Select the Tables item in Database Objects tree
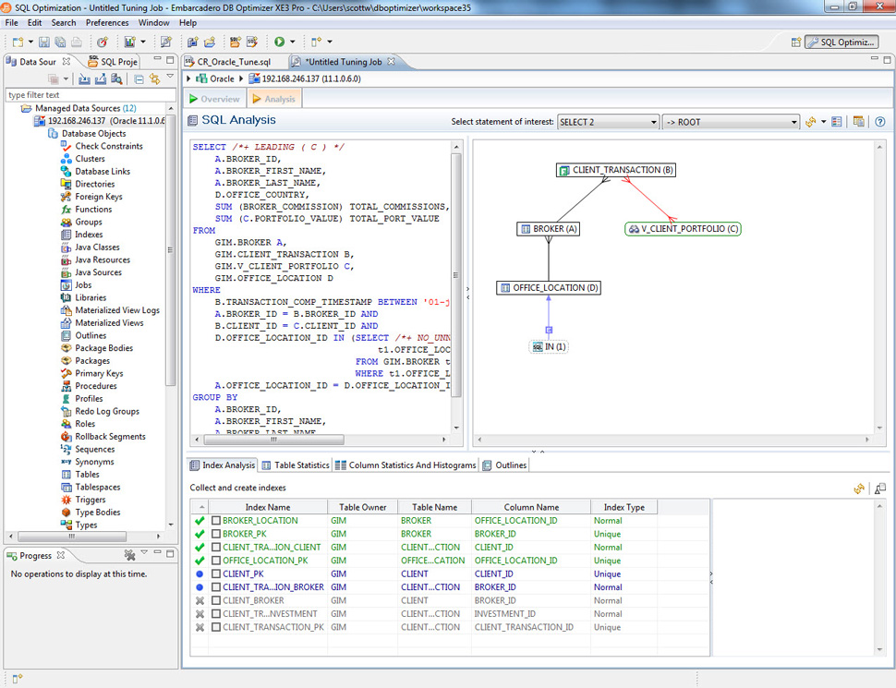The image size is (896, 688). pos(87,475)
